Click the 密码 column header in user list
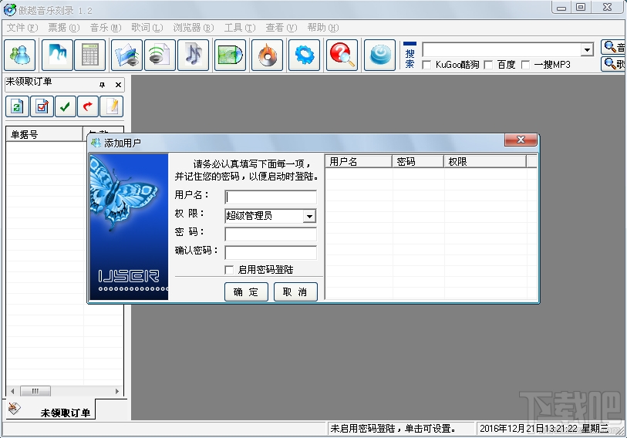 click(418, 162)
